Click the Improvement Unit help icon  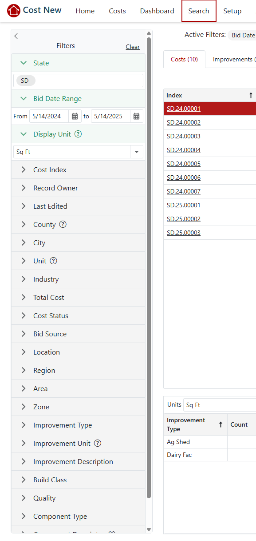(x=98, y=443)
